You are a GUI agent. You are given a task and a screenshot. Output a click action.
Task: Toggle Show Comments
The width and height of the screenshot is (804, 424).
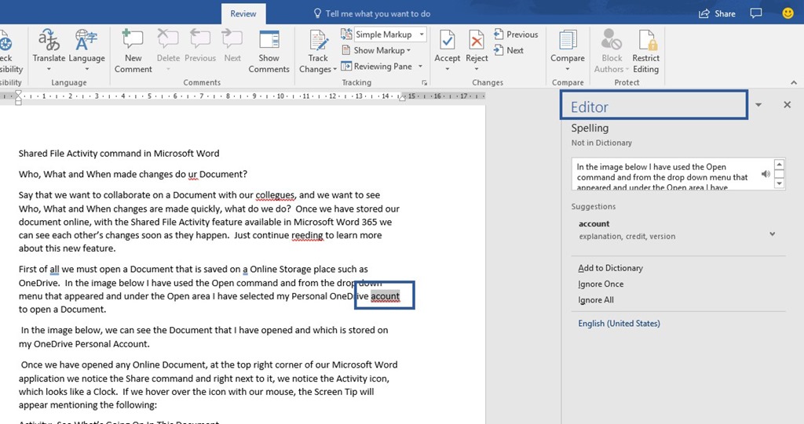269,51
